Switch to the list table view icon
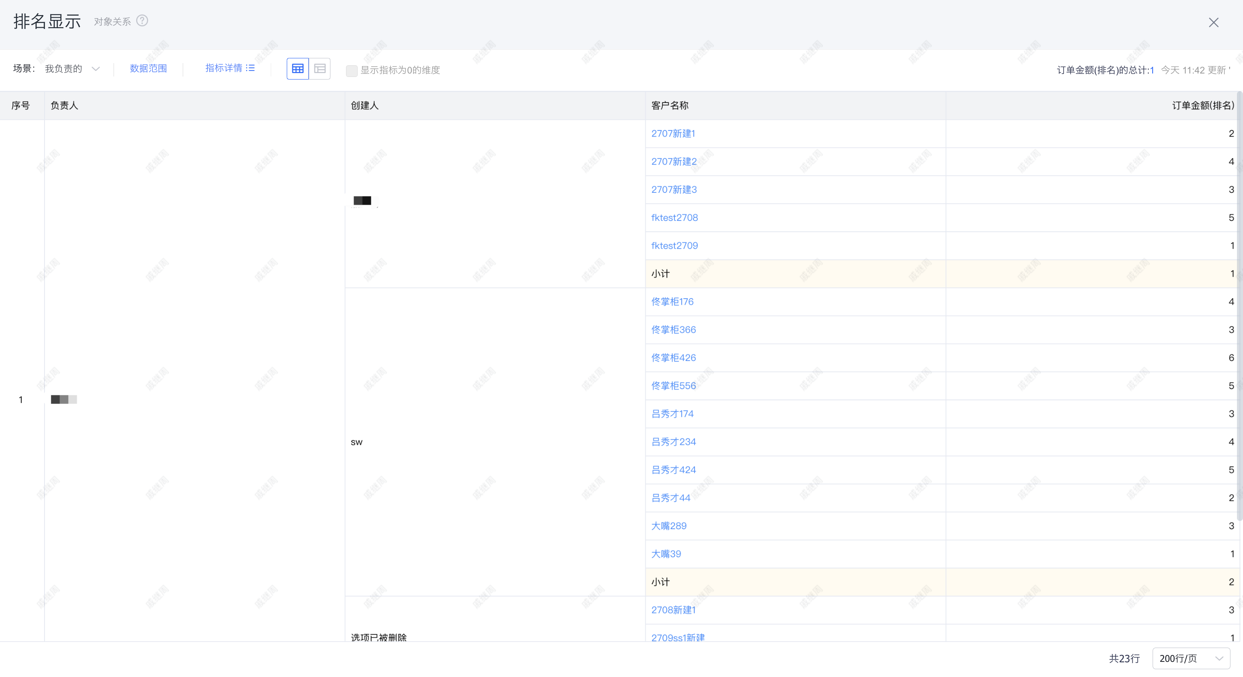Screen dimensions: 1243x677 (x=320, y=69)
